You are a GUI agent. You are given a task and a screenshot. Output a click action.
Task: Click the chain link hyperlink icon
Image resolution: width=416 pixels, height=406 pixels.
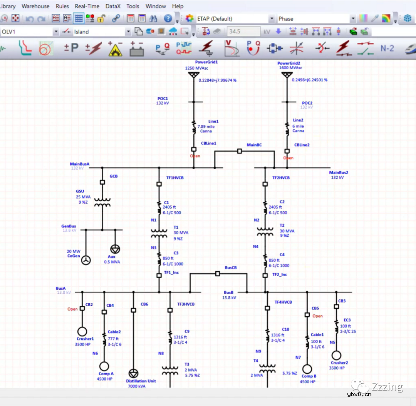coord(116,18)
